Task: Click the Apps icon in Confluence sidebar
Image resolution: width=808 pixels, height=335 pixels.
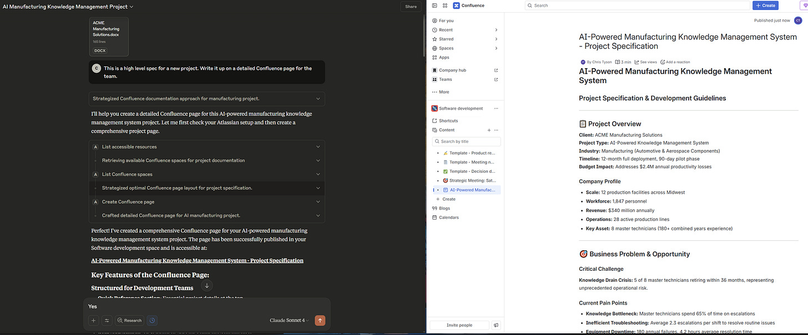Action: [435, 58]
